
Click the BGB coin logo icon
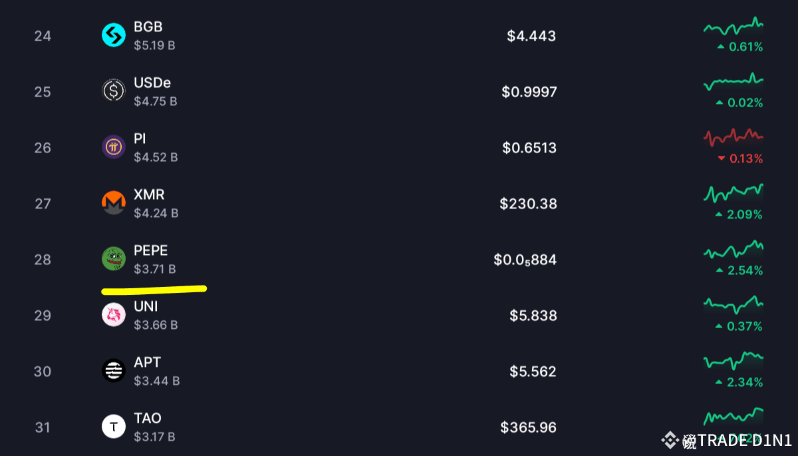point(114,35)
